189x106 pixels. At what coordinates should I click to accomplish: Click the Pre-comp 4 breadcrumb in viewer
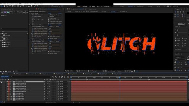click(x=104, y=11)
